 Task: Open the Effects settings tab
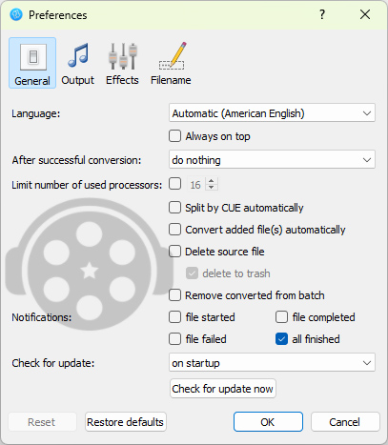point(122,63)
